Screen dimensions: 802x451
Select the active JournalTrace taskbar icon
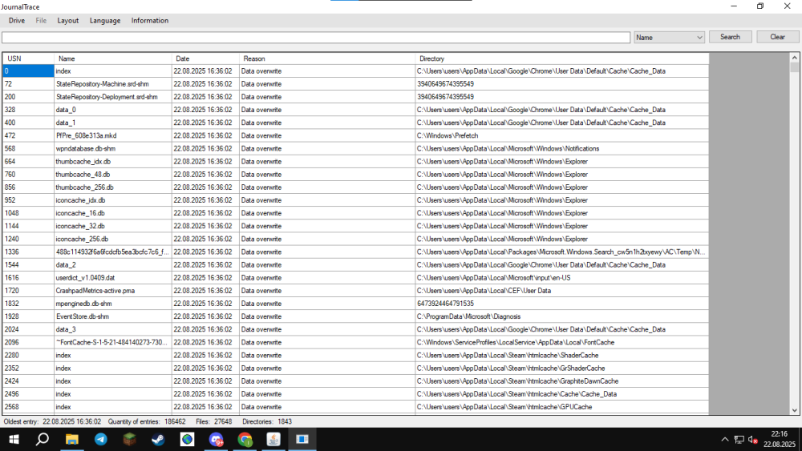[302, 439]
